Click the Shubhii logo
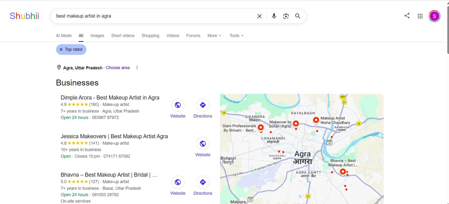The image size is (449, 204). pyautogui.click(x=24, y=16)
